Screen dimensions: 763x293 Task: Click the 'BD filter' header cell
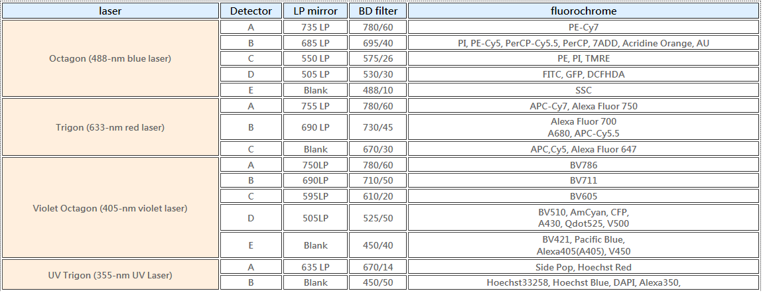click(378, 11)
